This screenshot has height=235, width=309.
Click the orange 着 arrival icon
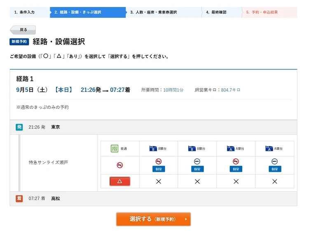[x=19, y=198]
